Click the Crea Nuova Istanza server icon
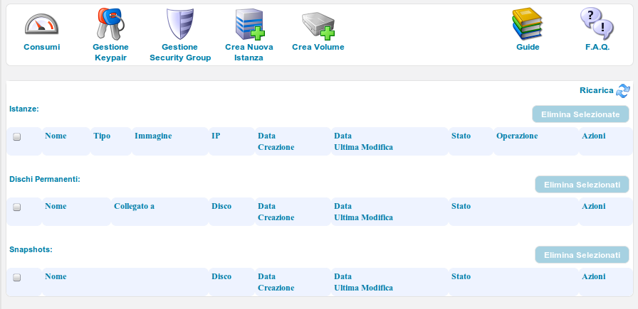 [249, 24]
